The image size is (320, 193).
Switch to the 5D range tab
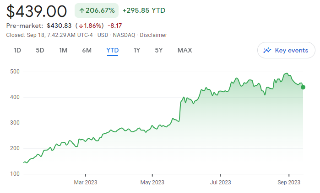click(40, 50)
